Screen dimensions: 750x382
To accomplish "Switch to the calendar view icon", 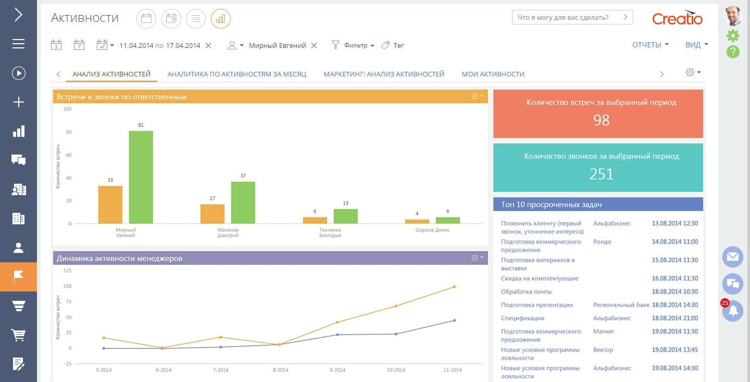I will [x=146, y=19].
